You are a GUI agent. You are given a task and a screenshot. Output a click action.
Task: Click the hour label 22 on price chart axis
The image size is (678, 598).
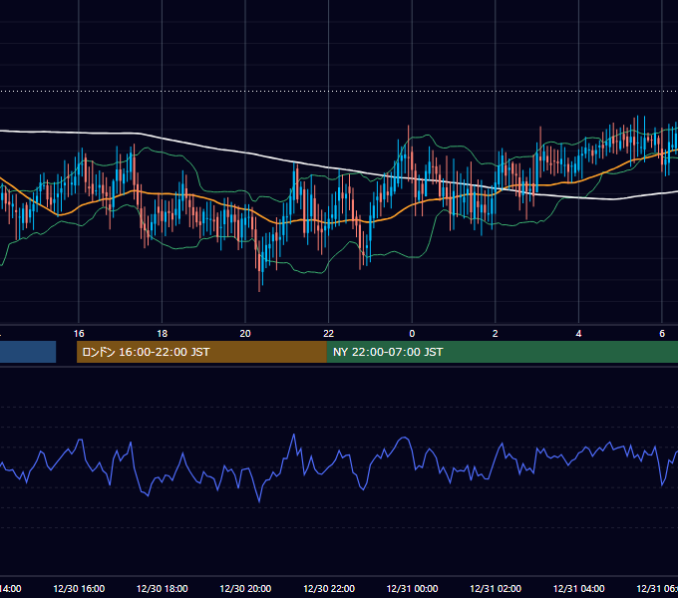click(x=329, y=334)
